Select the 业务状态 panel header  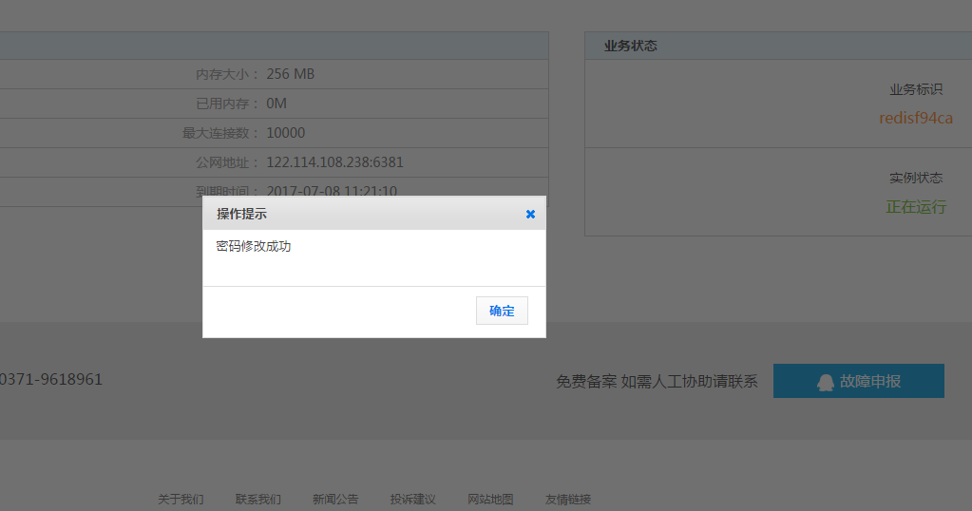[x=631, y=46]
